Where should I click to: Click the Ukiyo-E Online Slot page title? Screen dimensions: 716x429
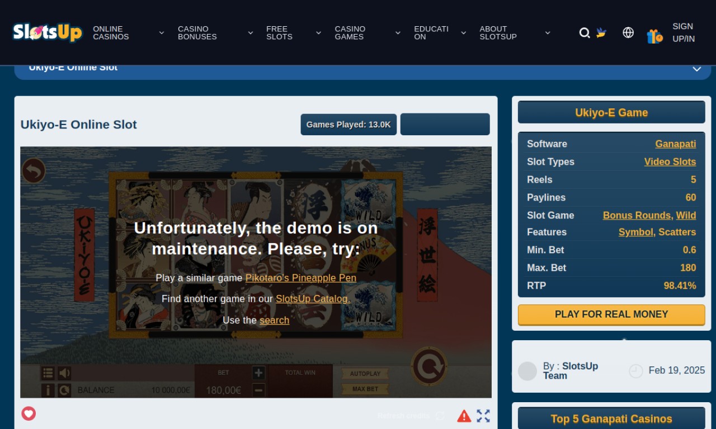[x=79, y=125]
